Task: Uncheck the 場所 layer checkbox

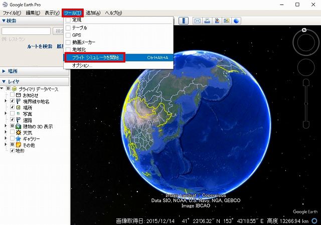Action: tap(12, 107)
